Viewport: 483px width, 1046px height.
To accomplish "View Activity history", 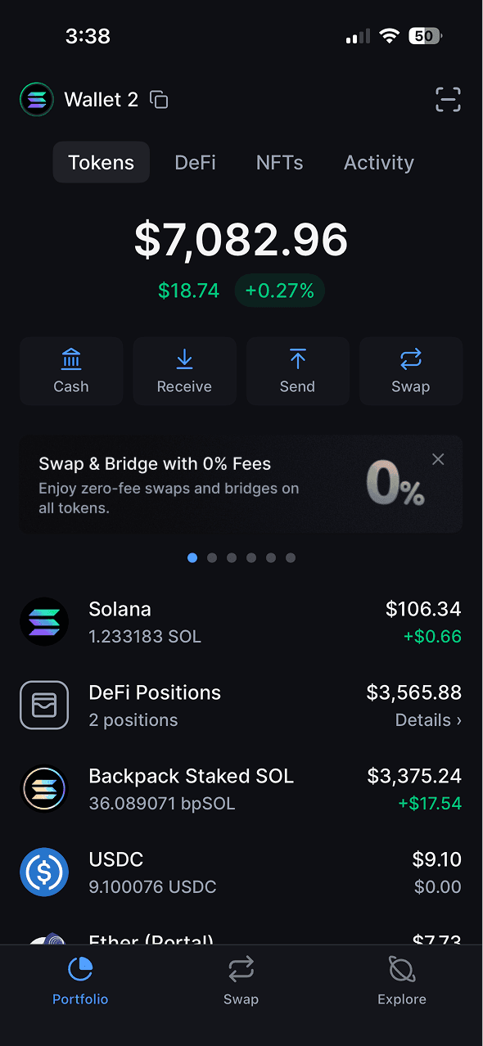I will [x=378, y=162].
